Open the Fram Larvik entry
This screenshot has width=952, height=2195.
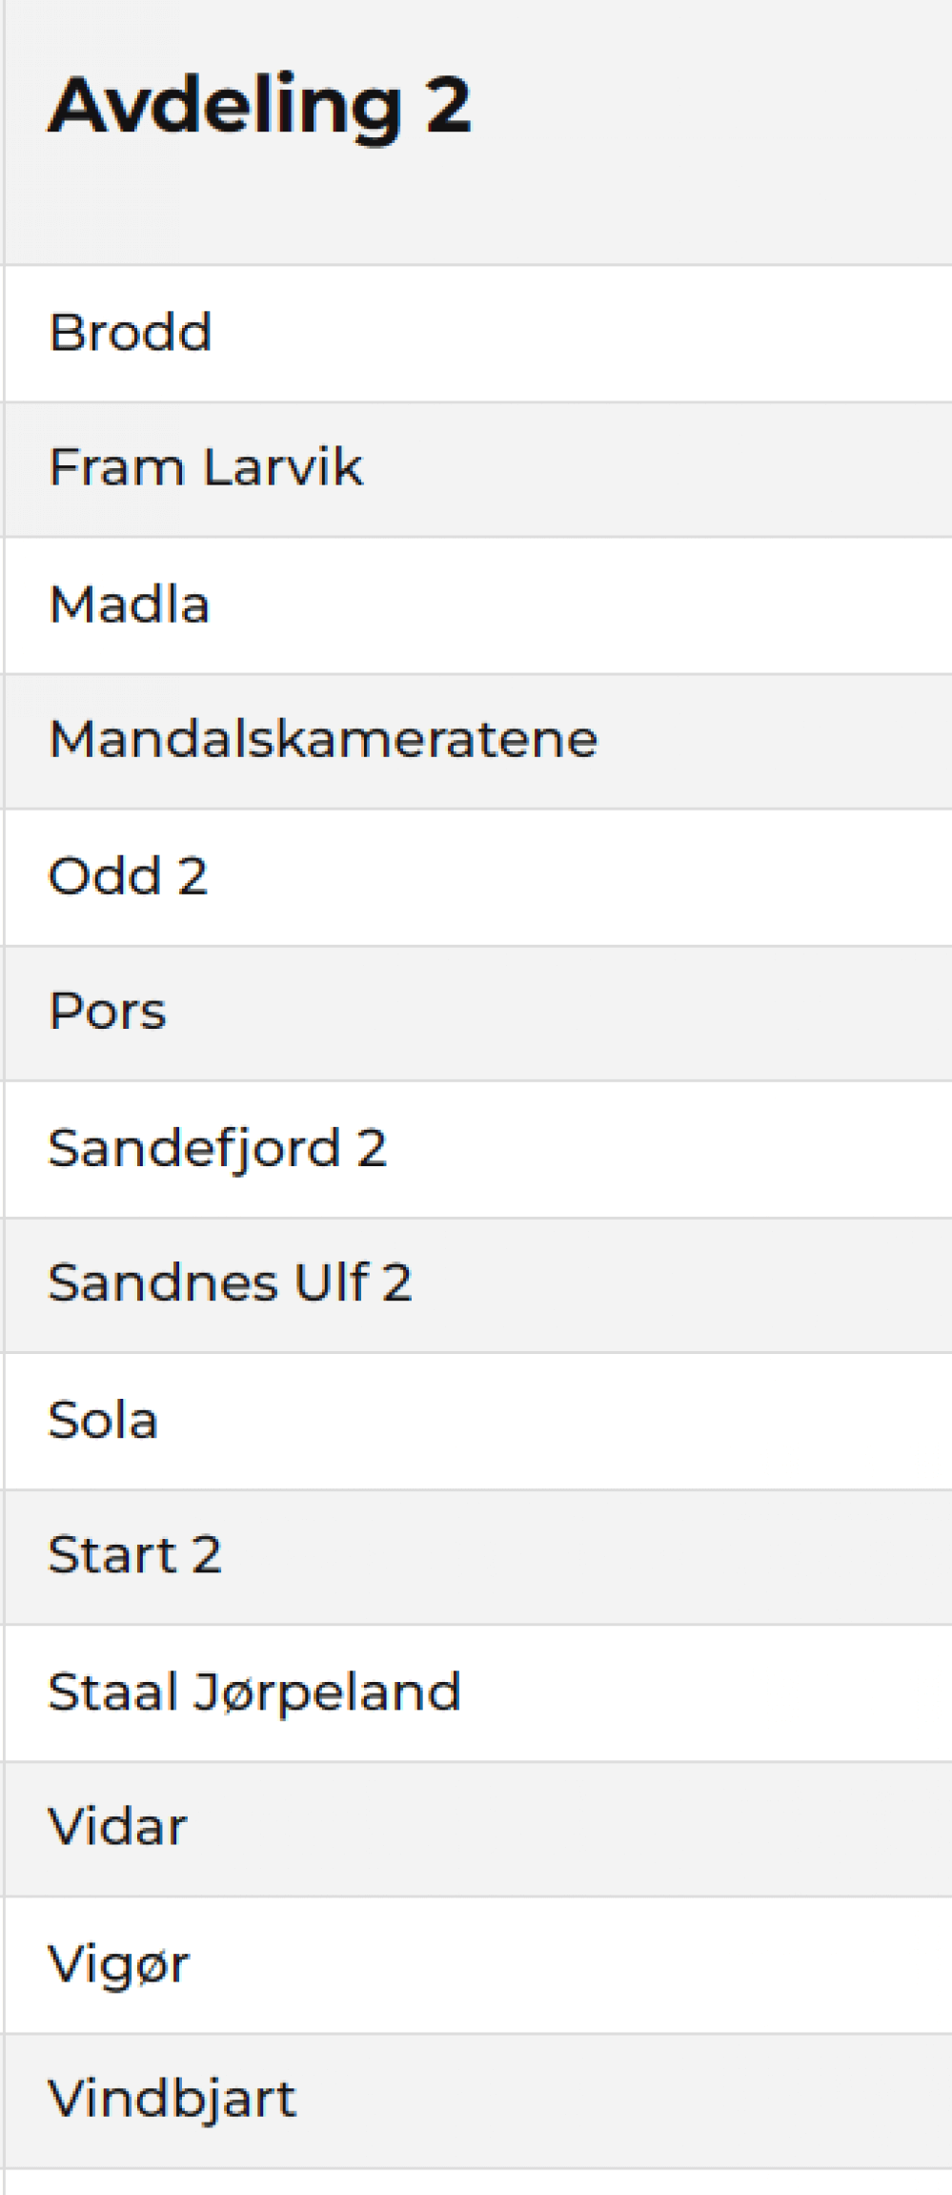click(477, 469)
